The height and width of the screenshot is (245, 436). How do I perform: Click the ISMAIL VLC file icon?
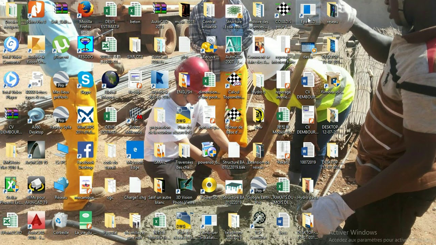[x=160, y=153]
